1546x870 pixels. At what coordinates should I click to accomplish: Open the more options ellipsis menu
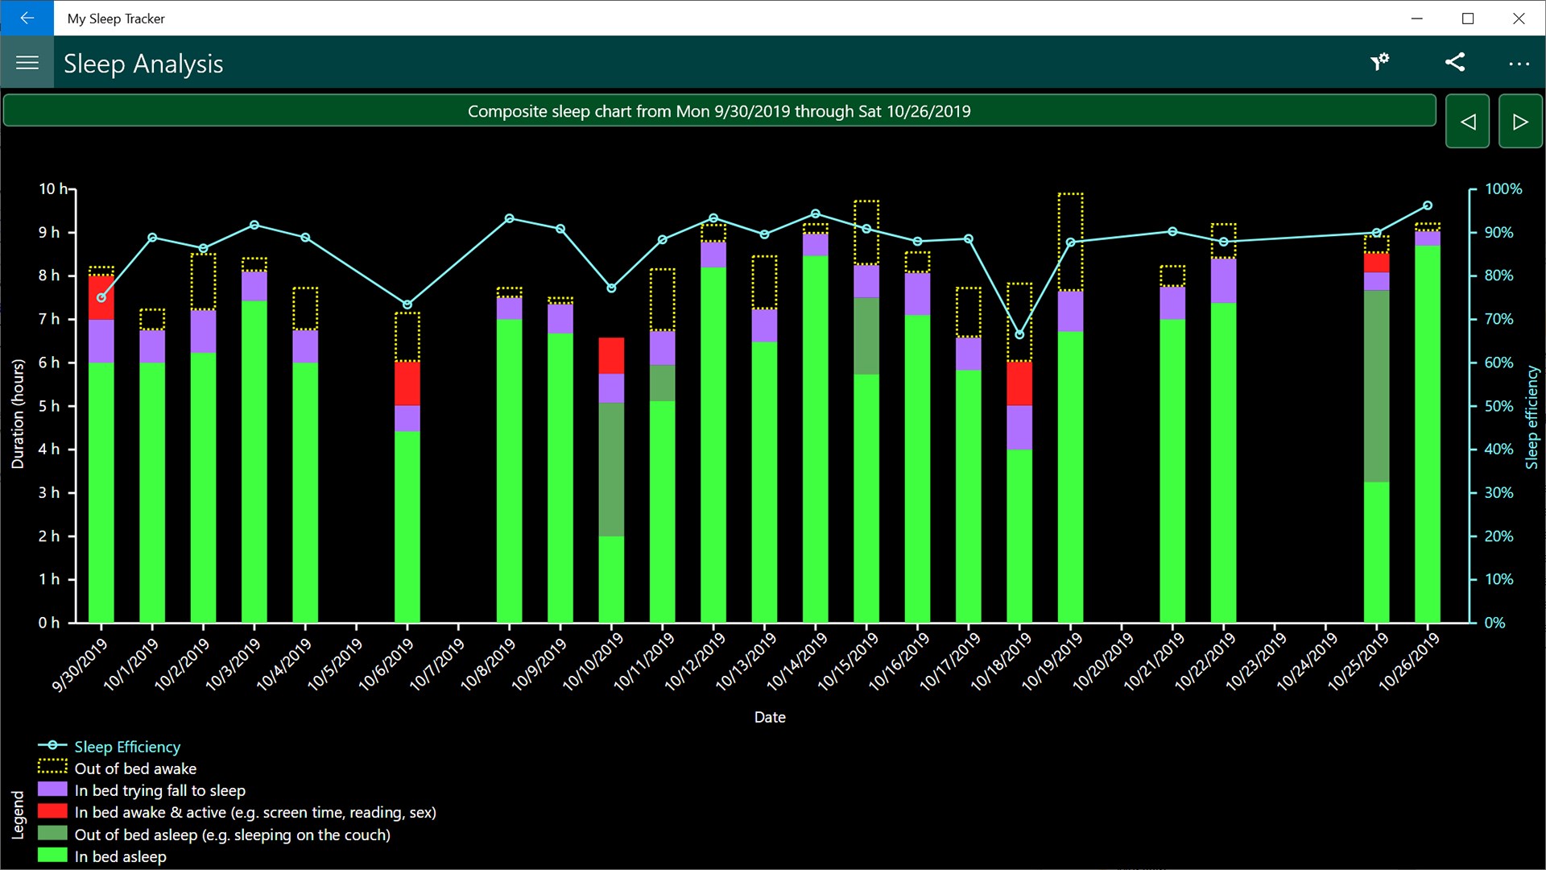coord(1519,64)
